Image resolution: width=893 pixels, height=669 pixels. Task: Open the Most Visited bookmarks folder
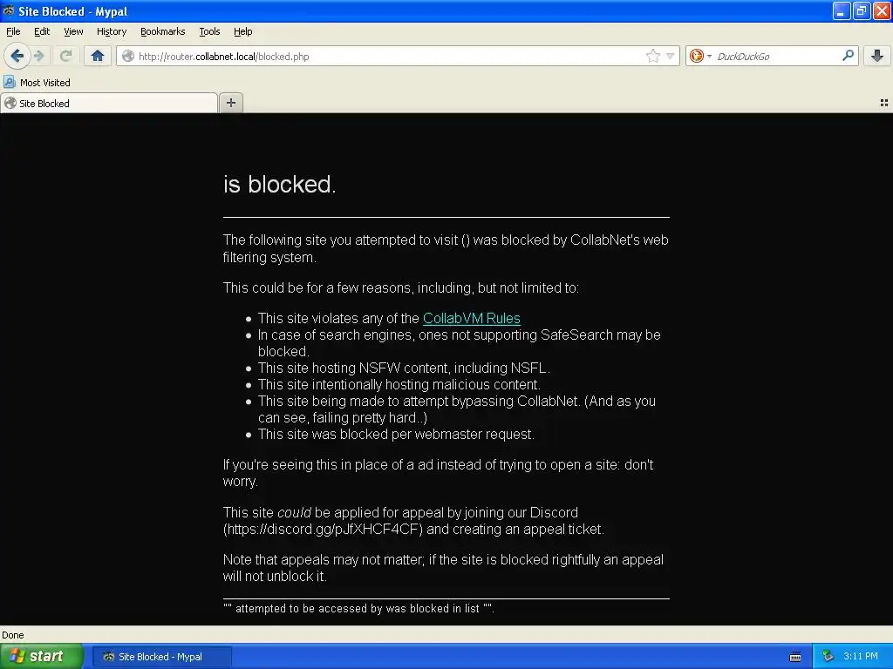(x=37, y=83)
